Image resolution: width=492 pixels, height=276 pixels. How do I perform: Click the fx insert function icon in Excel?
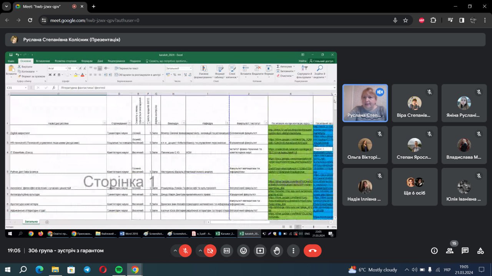54,88
